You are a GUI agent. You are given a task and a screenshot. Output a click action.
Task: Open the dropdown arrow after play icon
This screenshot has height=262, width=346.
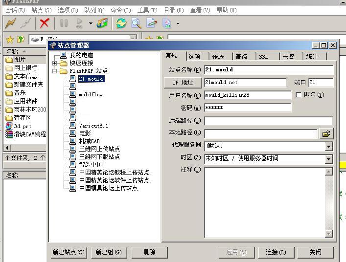click(x=91, y=23)
